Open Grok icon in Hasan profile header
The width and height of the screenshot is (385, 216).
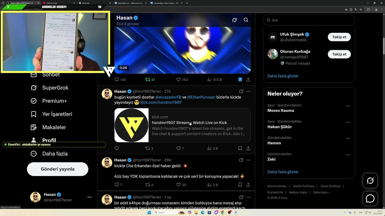pos(234,20)
